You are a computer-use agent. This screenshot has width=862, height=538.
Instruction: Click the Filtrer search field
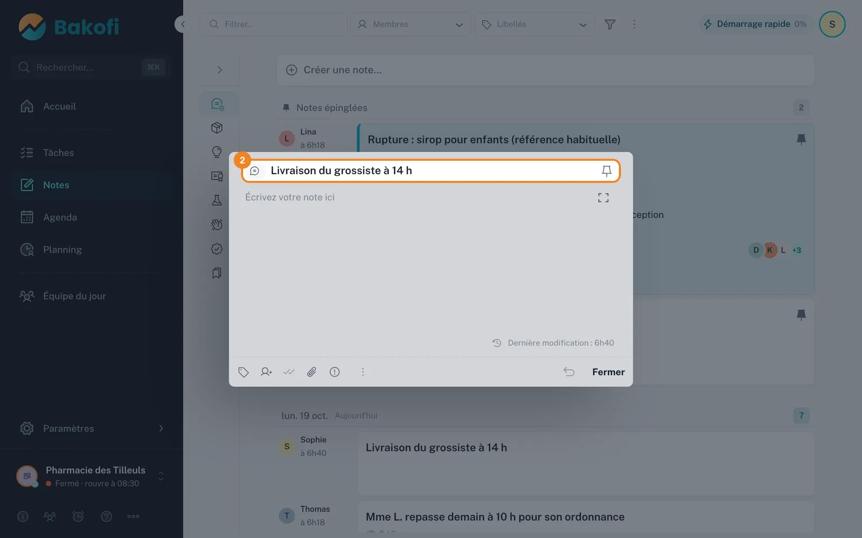coord(273,24)
